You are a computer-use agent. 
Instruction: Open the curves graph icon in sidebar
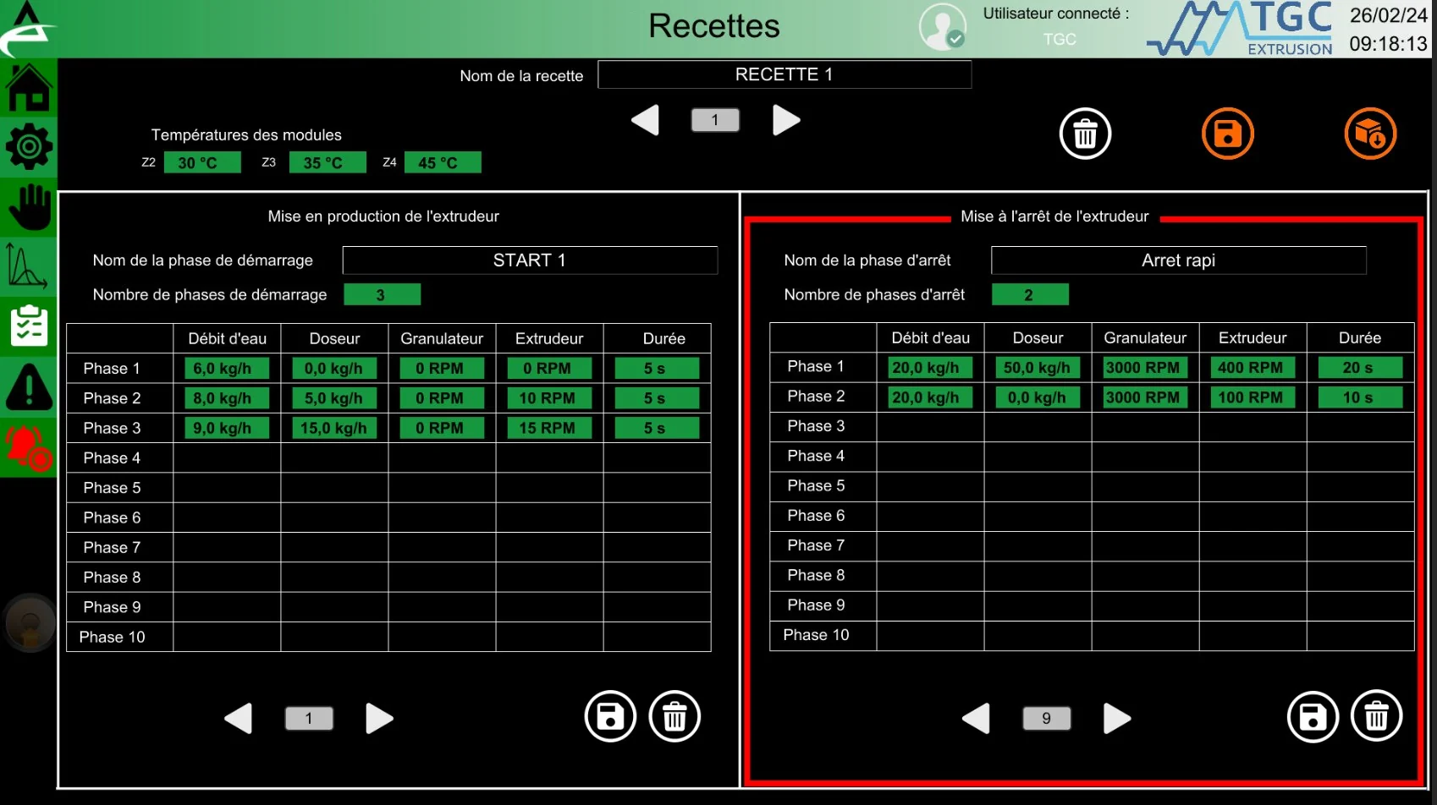click(x=29, y=266)
